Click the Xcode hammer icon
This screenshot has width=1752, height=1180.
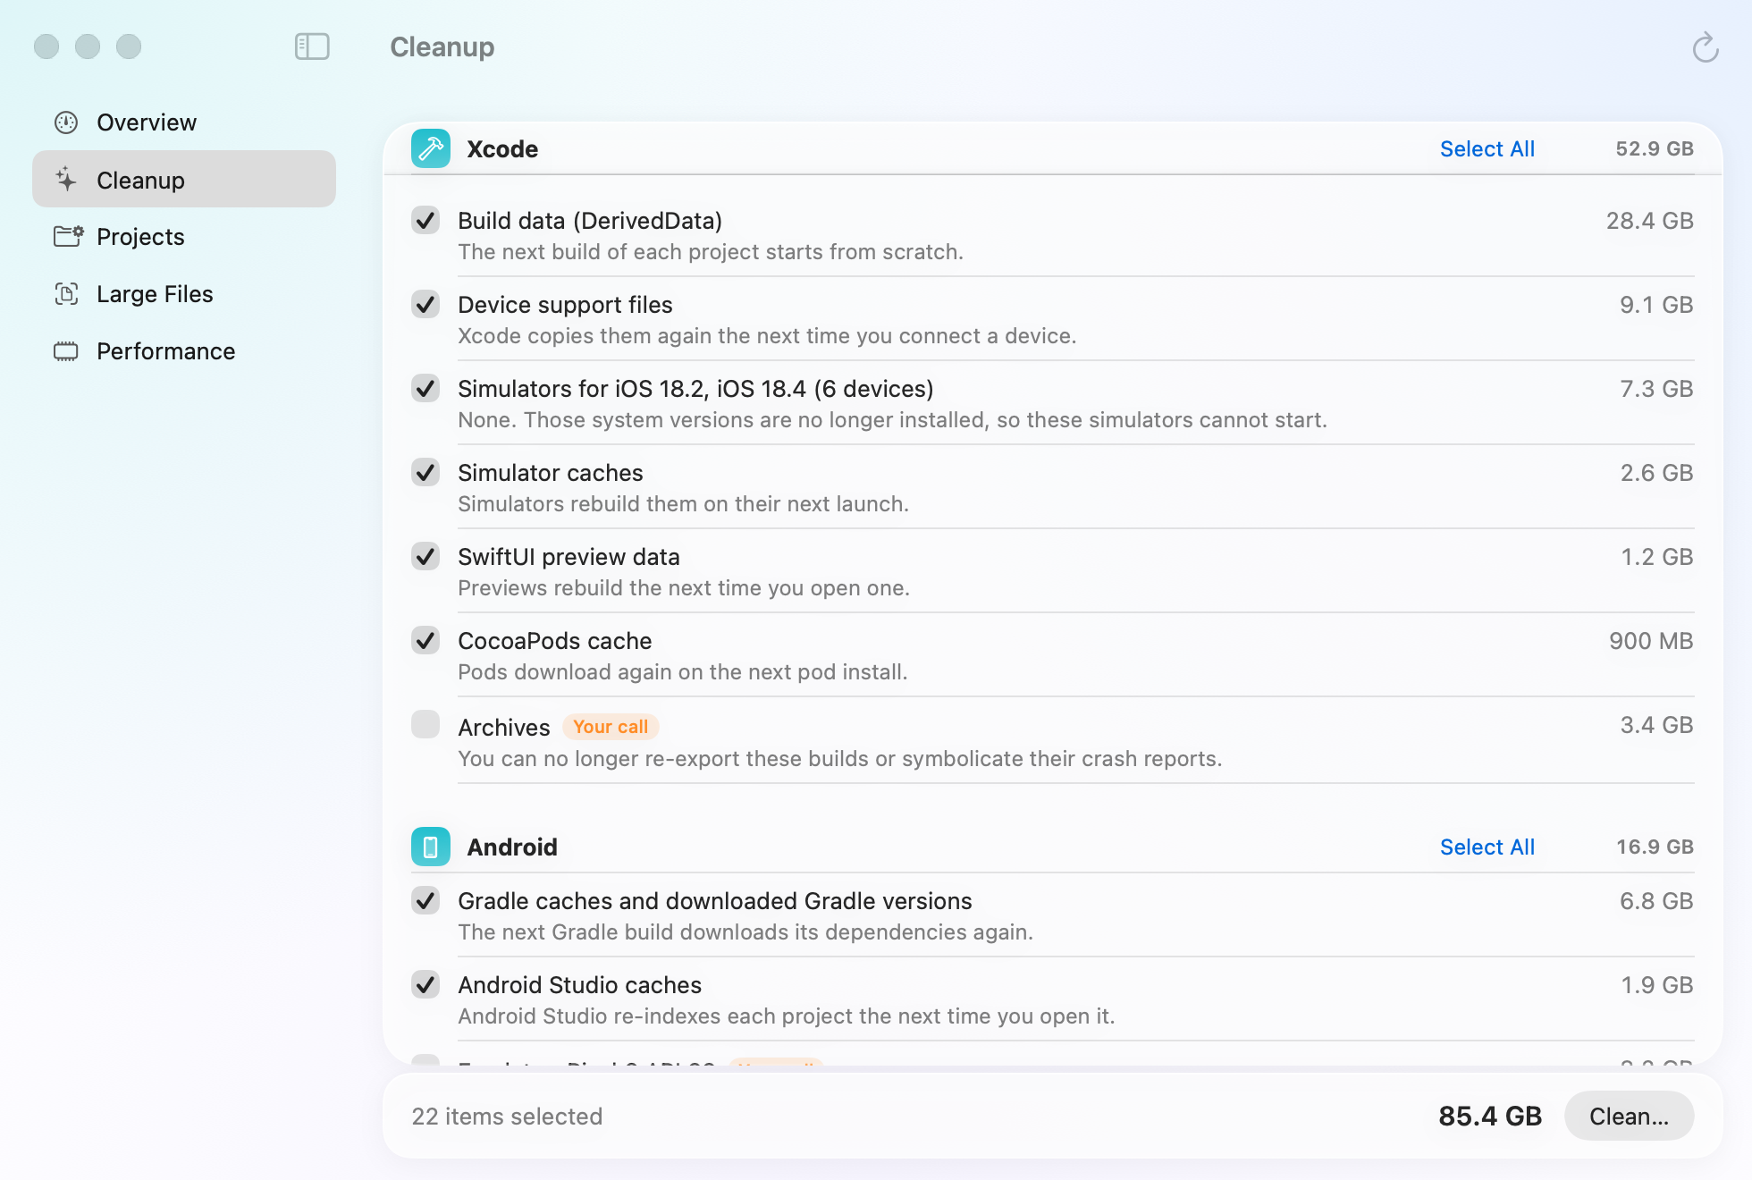[431, 148]
